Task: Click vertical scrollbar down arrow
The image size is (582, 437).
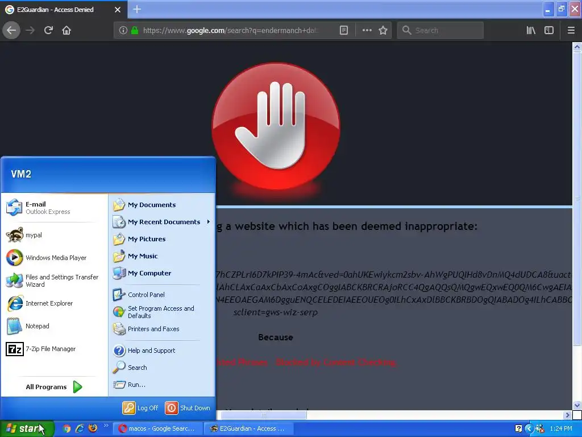Action: click(577, 405)
